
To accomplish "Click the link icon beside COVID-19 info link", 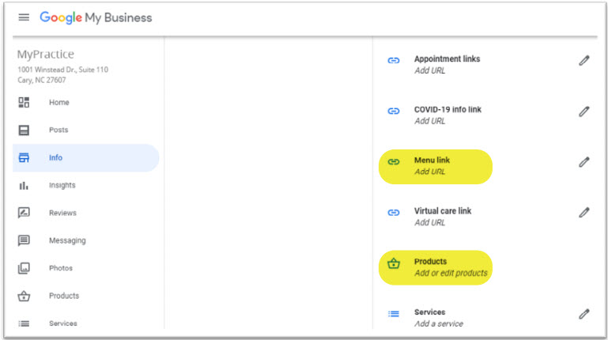I will (394, 111).
